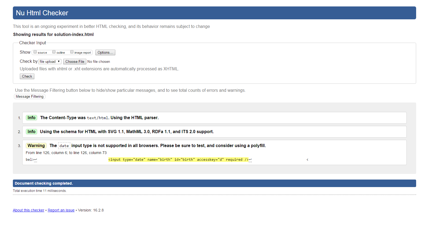Click the Info badge for schema message
The width and height of the screenshot is (429, 241).
tap(31, 132)
